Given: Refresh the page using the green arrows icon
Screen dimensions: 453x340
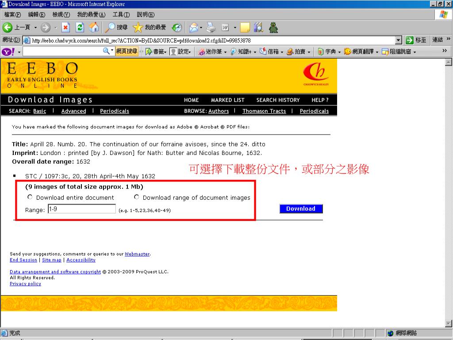Looking at the screenshot, I should point(80,27).
